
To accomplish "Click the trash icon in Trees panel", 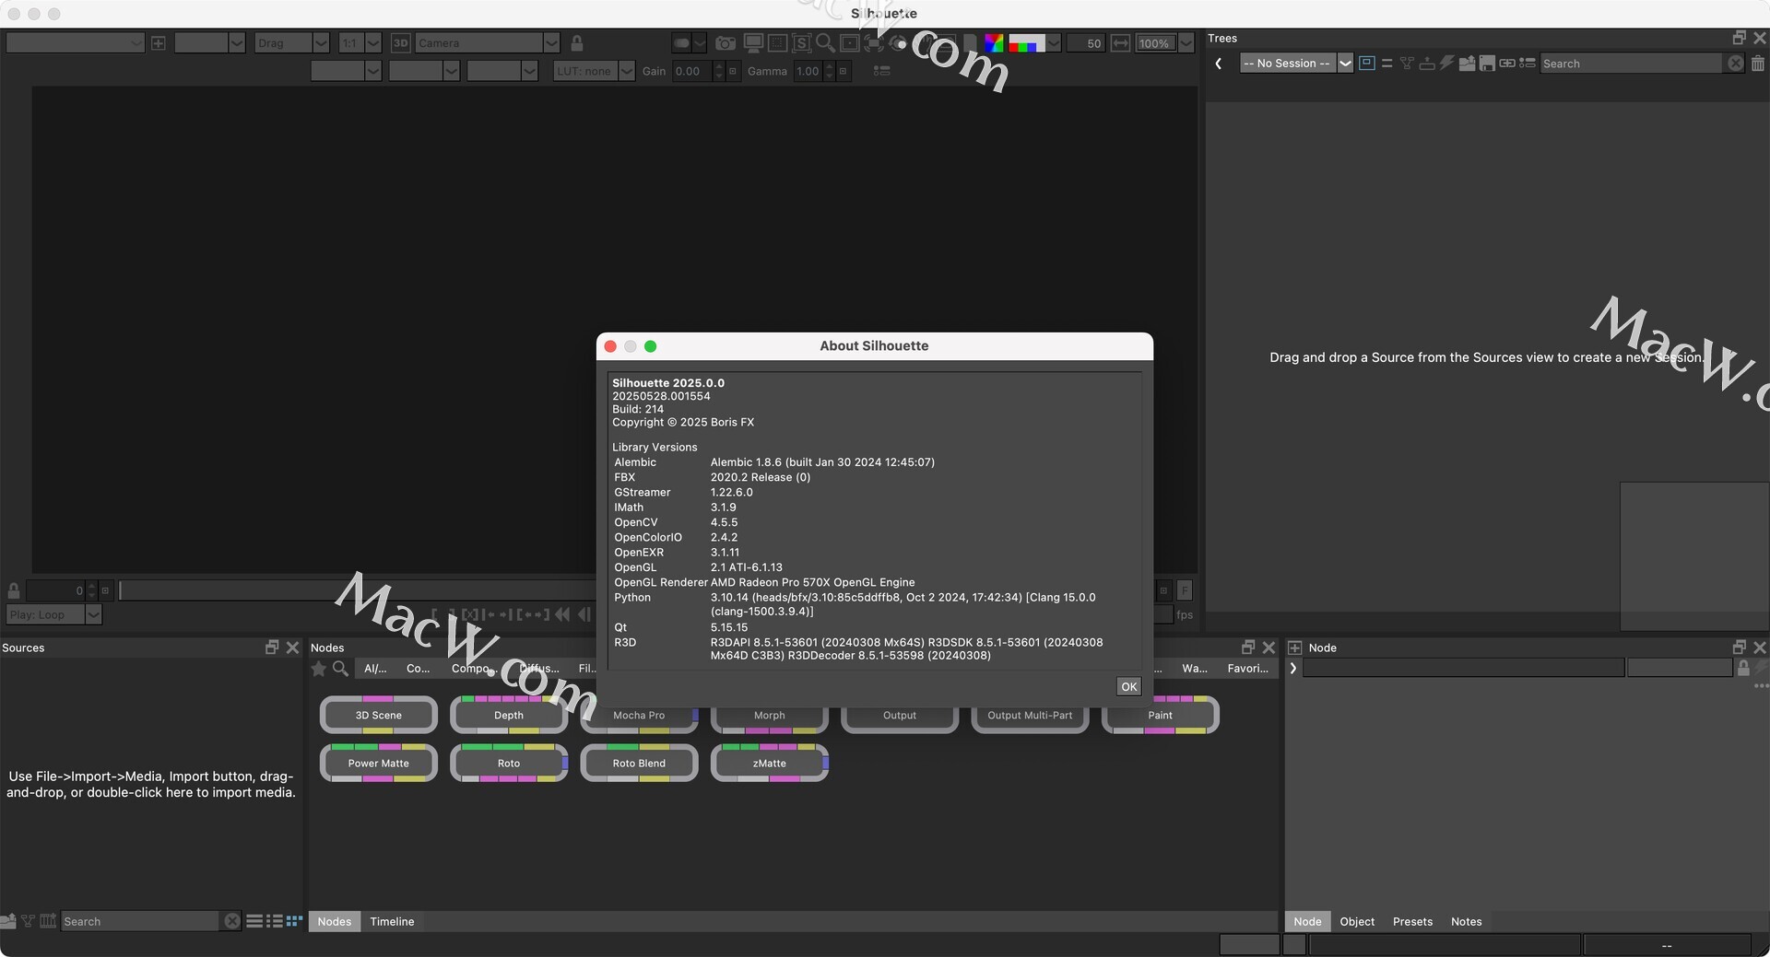I will click(x=1758, y=64).
